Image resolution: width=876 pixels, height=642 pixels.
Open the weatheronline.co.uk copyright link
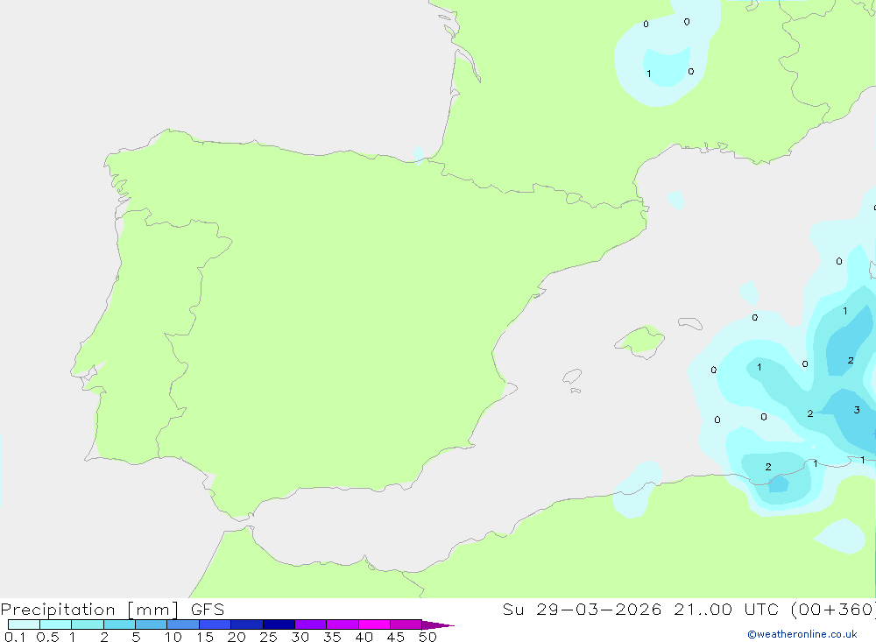[x=802, y=634]
